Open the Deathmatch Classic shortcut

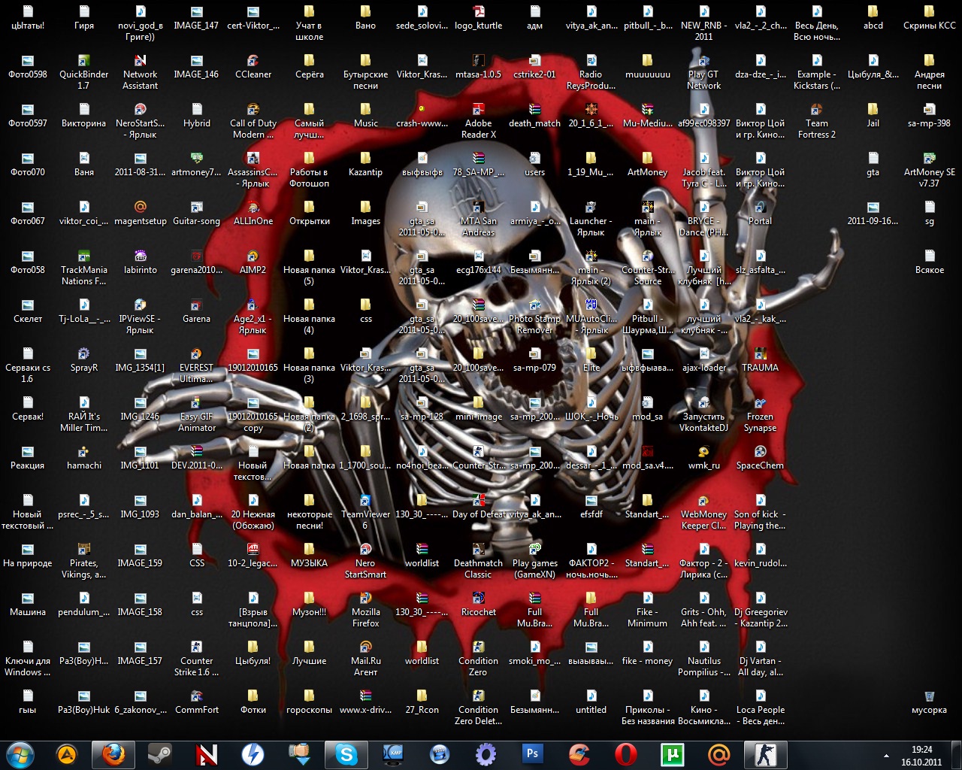tap(479, 561)
